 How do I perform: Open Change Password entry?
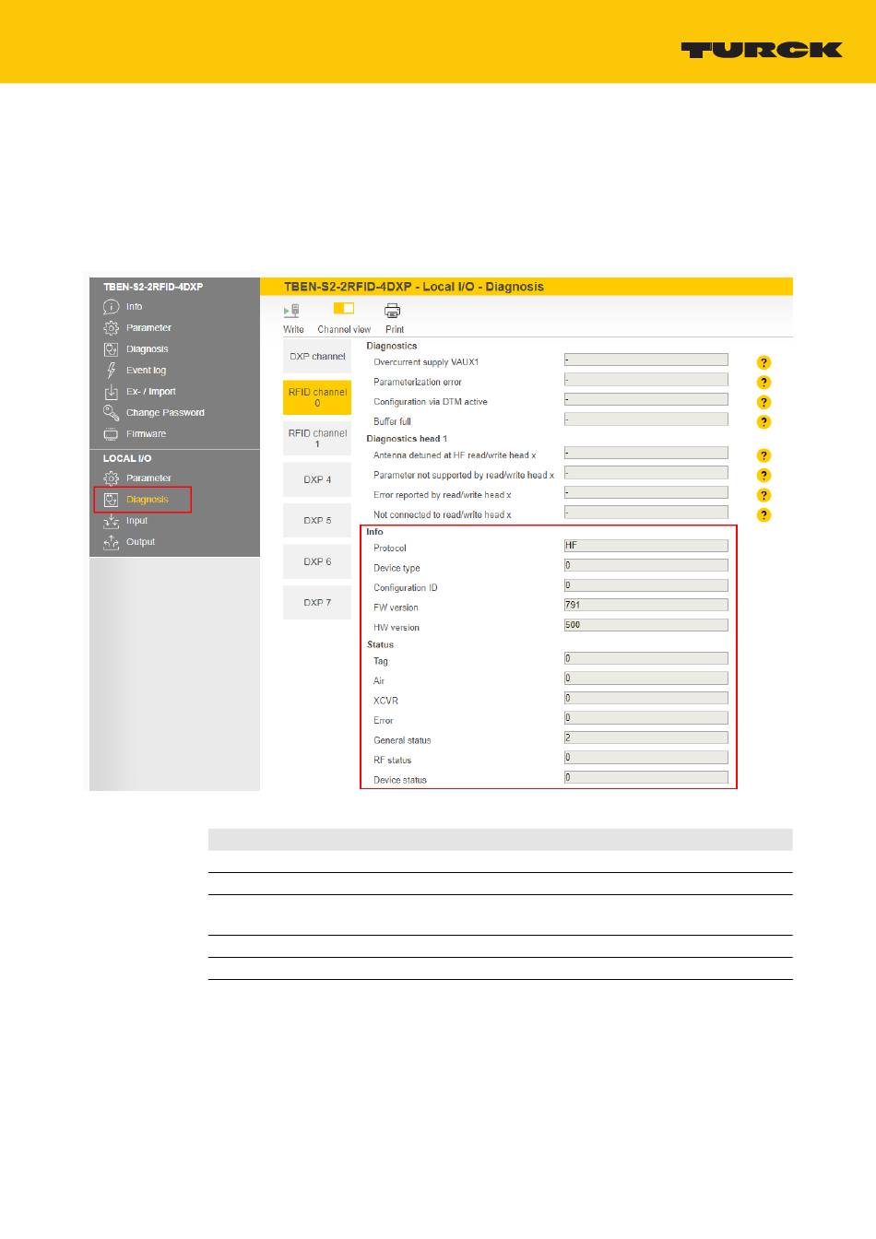pos(165,413)
